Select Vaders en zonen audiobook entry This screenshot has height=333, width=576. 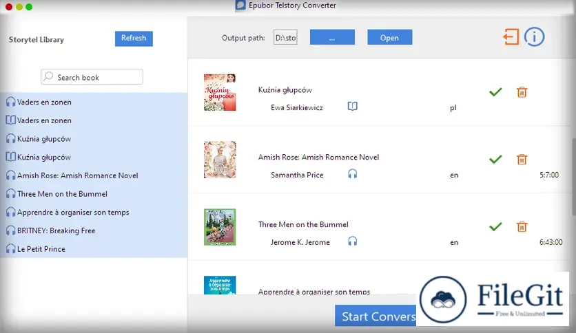[x=94, y=102]
